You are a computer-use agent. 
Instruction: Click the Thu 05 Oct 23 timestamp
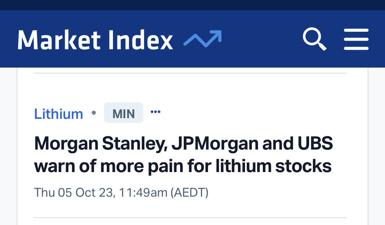point(74,193)
